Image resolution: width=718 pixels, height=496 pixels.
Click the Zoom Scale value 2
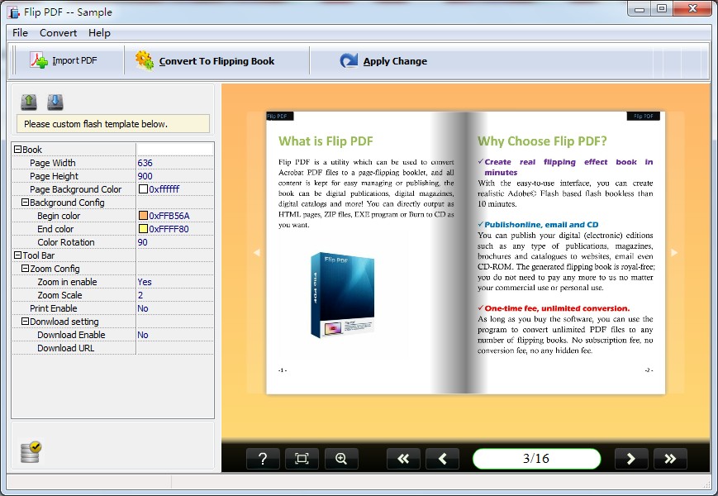click(x=140, y=295)
